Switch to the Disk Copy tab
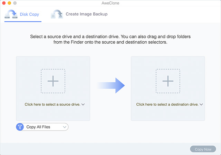Image resolution: width=221 pixels, height=155 pixels. [23, 14]
